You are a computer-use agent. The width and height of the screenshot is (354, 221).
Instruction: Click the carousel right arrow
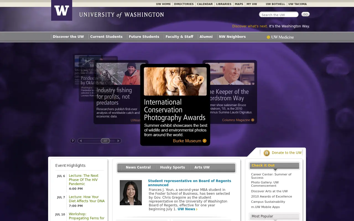coord(118,141)
